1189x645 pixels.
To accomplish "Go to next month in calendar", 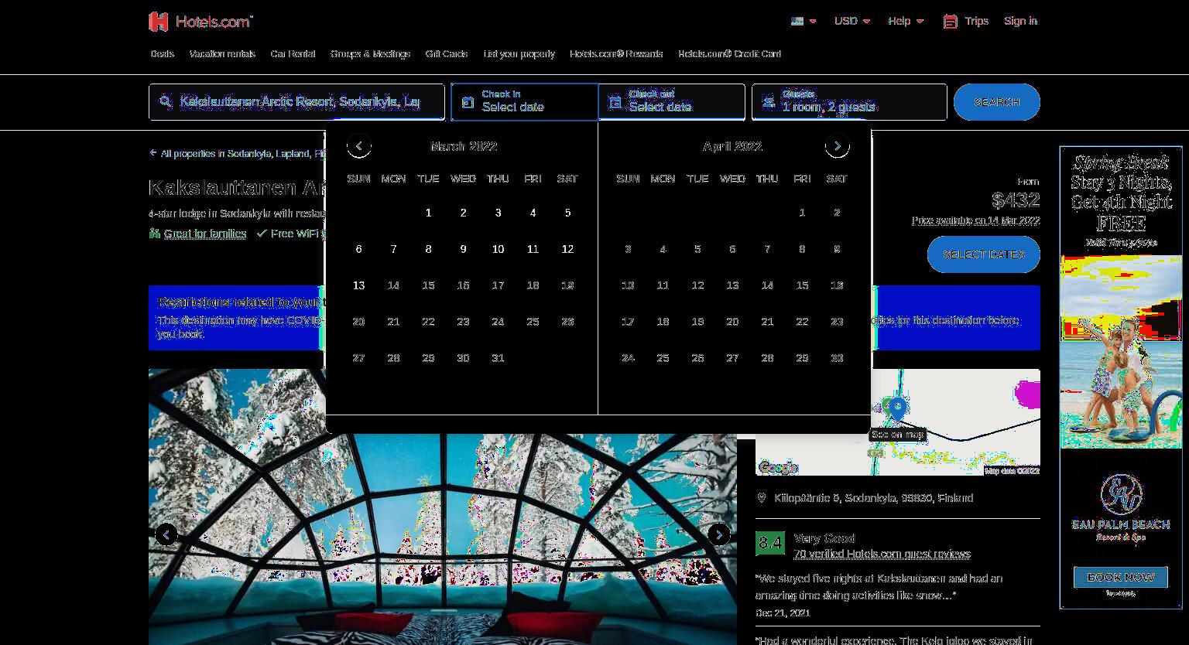I will [837, 145].
